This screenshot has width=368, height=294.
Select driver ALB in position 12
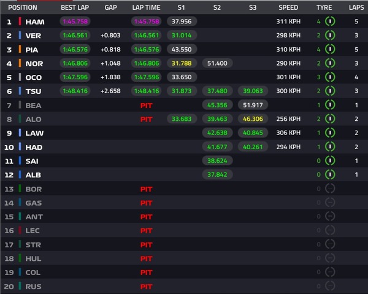coord(33,175)
